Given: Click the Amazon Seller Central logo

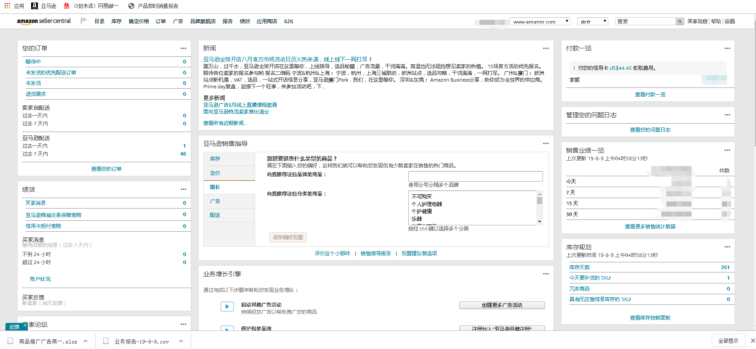Looking at the screenshot, I should click(x=44, y=21).
